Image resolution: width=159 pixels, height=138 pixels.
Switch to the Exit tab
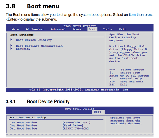coord(122,29)
